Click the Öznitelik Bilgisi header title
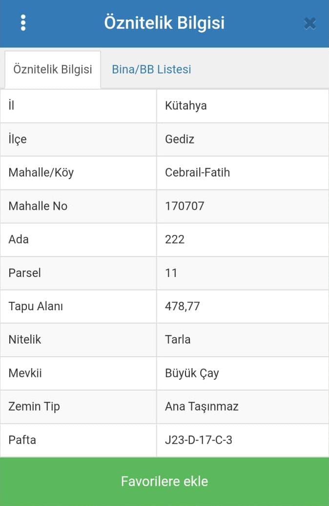The image size is (329, 506). (164, 23)
